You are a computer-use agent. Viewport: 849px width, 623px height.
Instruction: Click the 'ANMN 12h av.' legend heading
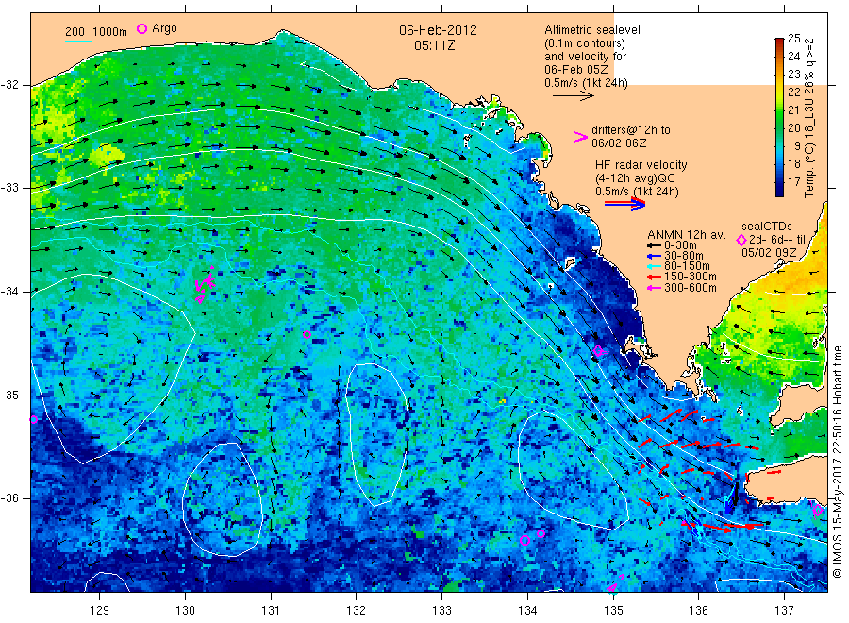pos(687,235)
